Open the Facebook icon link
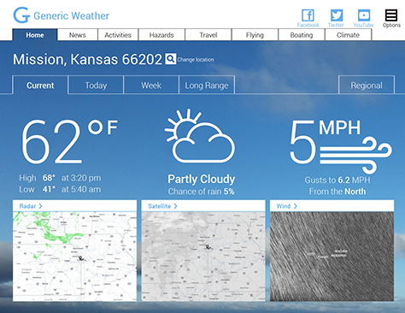The image size is (405, 313). 308,15
